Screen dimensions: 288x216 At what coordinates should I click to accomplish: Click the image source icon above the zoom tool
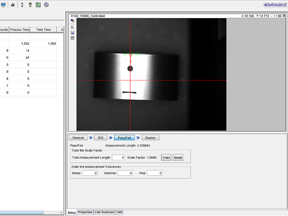[x=72, y=21]
